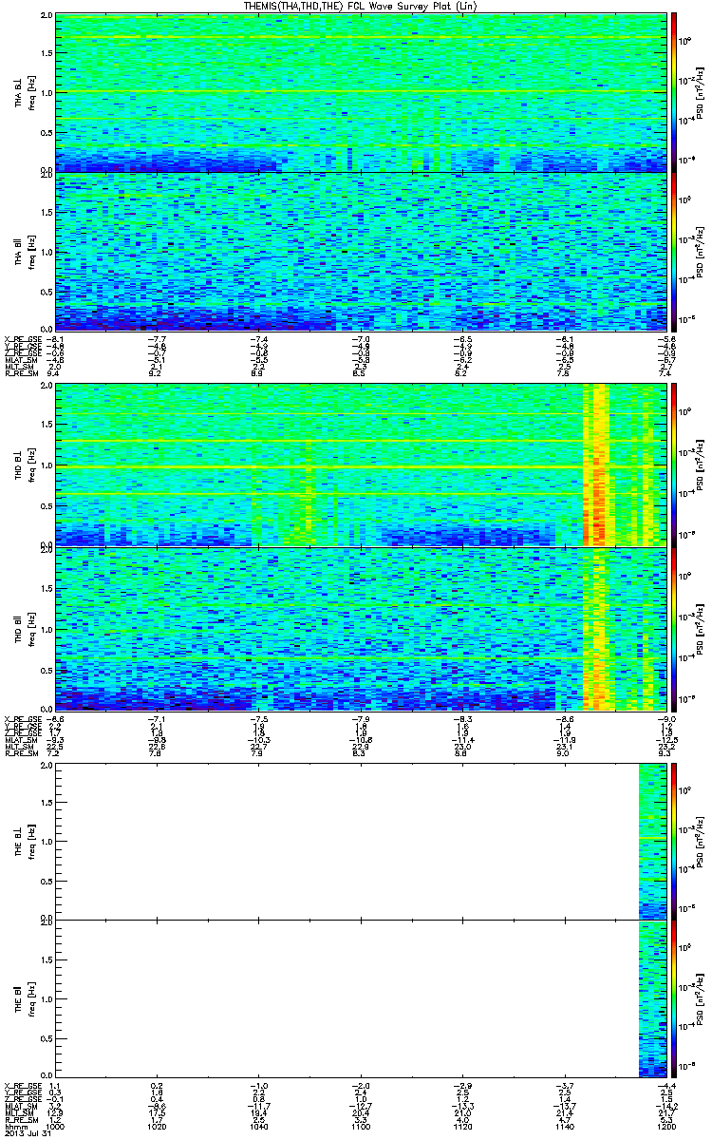
Task: Click the hhmm time axis label
Action: pyautogui.click(x=15, y=1127)
